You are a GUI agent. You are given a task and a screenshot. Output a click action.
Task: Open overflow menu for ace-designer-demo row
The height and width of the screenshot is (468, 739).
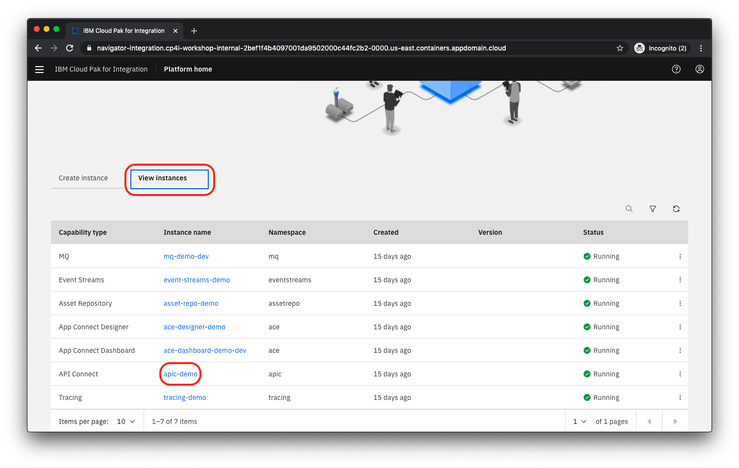point(680,327)
